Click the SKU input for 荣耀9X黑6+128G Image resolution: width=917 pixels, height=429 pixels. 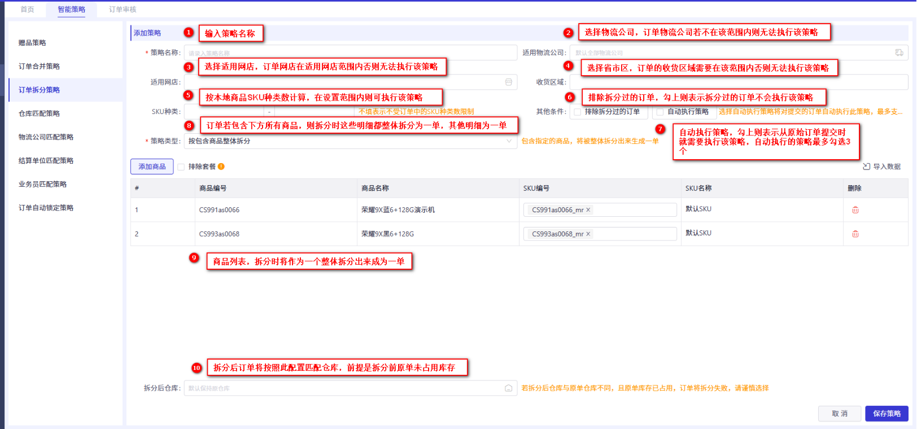click(x=600, y=234)
